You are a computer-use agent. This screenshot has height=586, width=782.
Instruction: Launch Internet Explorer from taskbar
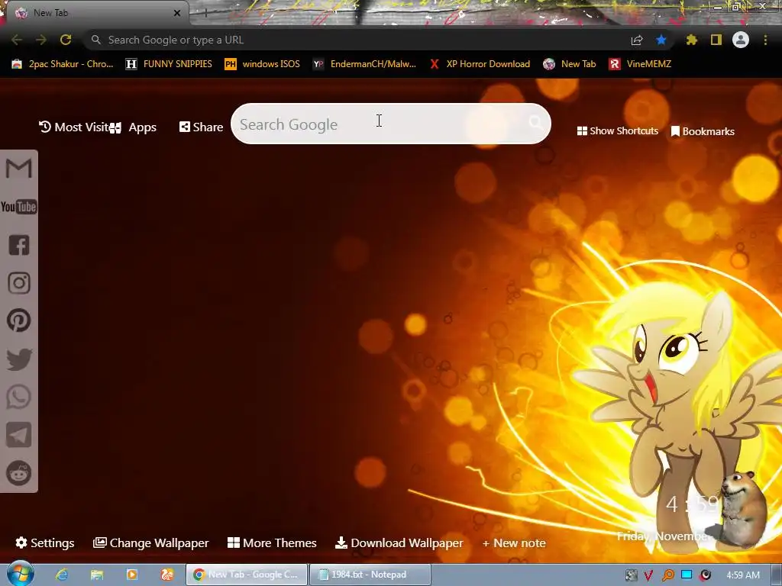tap(62, 575)
